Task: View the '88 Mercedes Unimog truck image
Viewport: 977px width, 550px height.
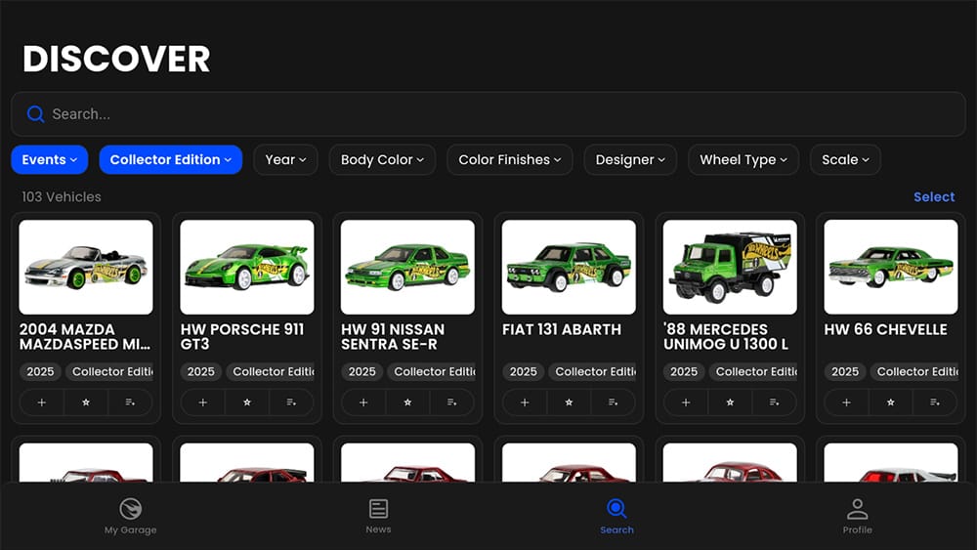Action: click(730, 267)
